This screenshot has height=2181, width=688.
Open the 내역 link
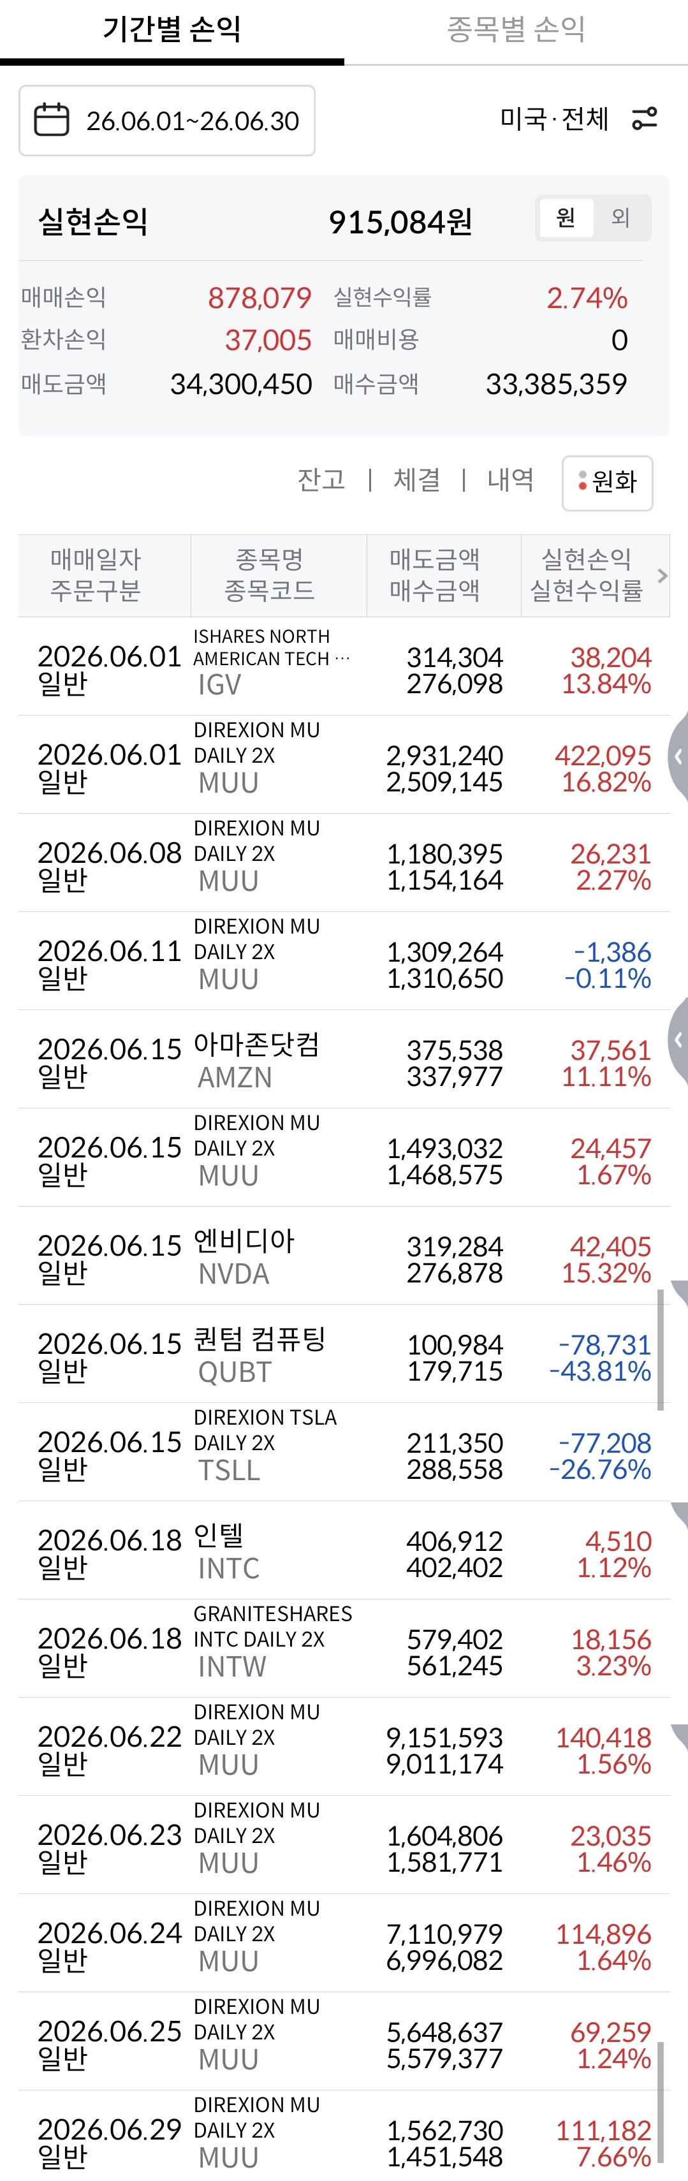[510, 480]
